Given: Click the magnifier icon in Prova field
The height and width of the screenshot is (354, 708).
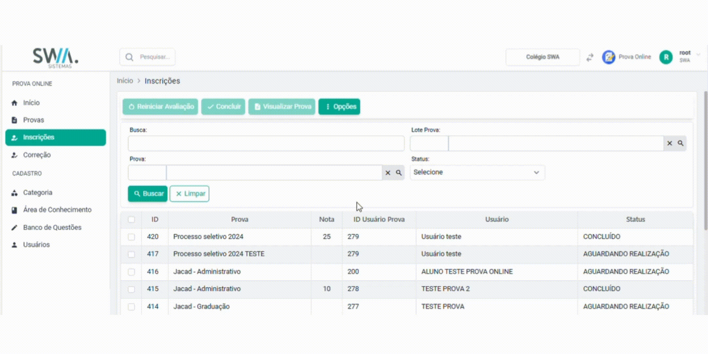Looking at the screenshot, I should coord(399,173).
